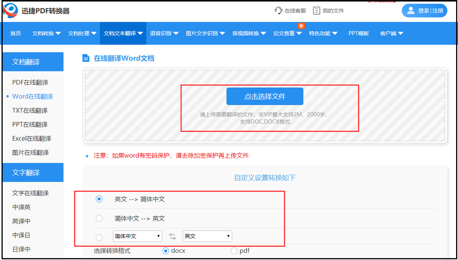Click the 自定义设置转换如下 heading text

point(265,178)
